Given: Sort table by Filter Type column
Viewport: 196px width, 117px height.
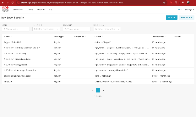Looking at the screenshot, I should (x=65, y=36).
